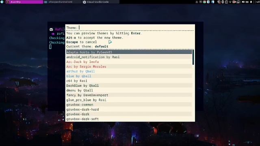Pick blue by qball theme
This screenshot has width=260, height=146.
coord(129,76)
